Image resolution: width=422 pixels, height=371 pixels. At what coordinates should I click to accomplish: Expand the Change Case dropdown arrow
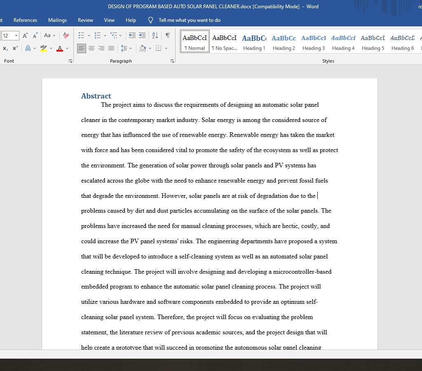coord(54,35)
